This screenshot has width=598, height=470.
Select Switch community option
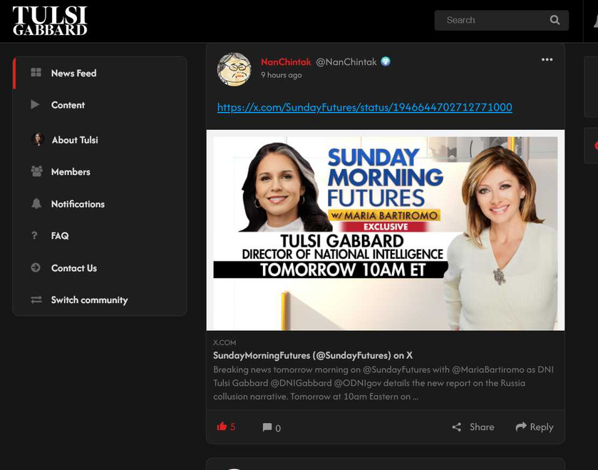100,300
